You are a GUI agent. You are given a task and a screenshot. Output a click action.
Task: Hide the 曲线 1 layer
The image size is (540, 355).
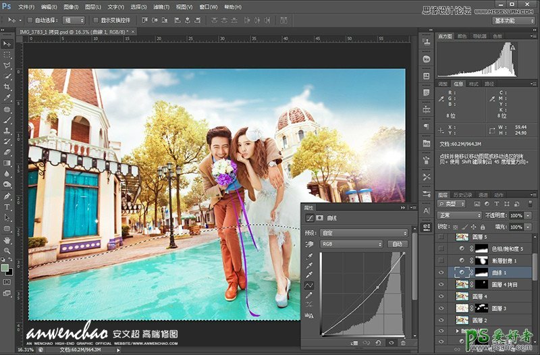441,272
